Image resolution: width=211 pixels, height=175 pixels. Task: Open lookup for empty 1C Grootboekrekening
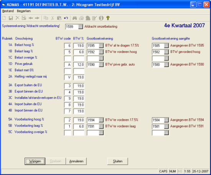click(101, 58)
